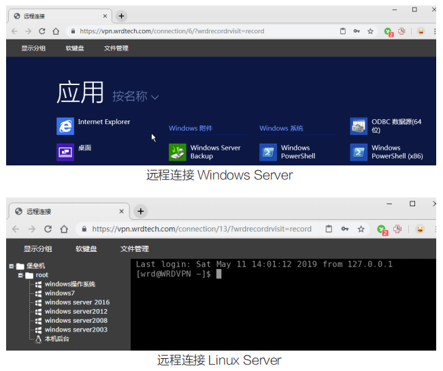Click red extension icon in top browser

tap(401, 31)
